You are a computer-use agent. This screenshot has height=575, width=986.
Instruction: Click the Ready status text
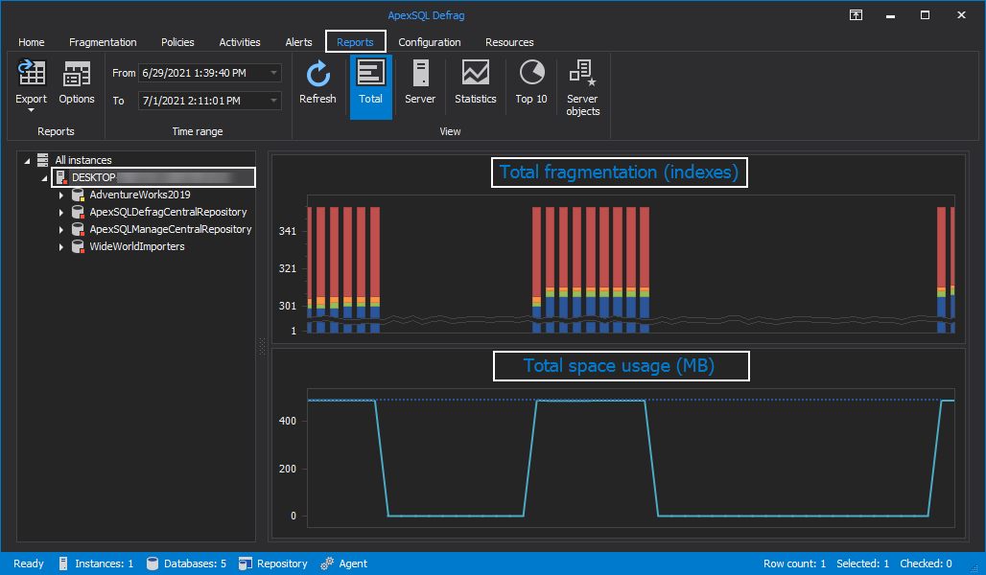coord(29,563)
